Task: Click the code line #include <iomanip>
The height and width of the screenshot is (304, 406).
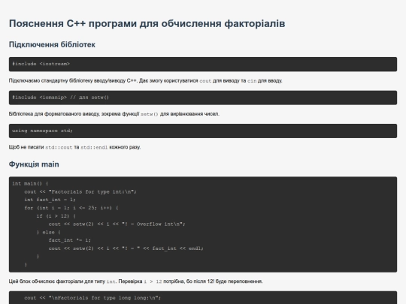Action: click(x=61, y=98)
